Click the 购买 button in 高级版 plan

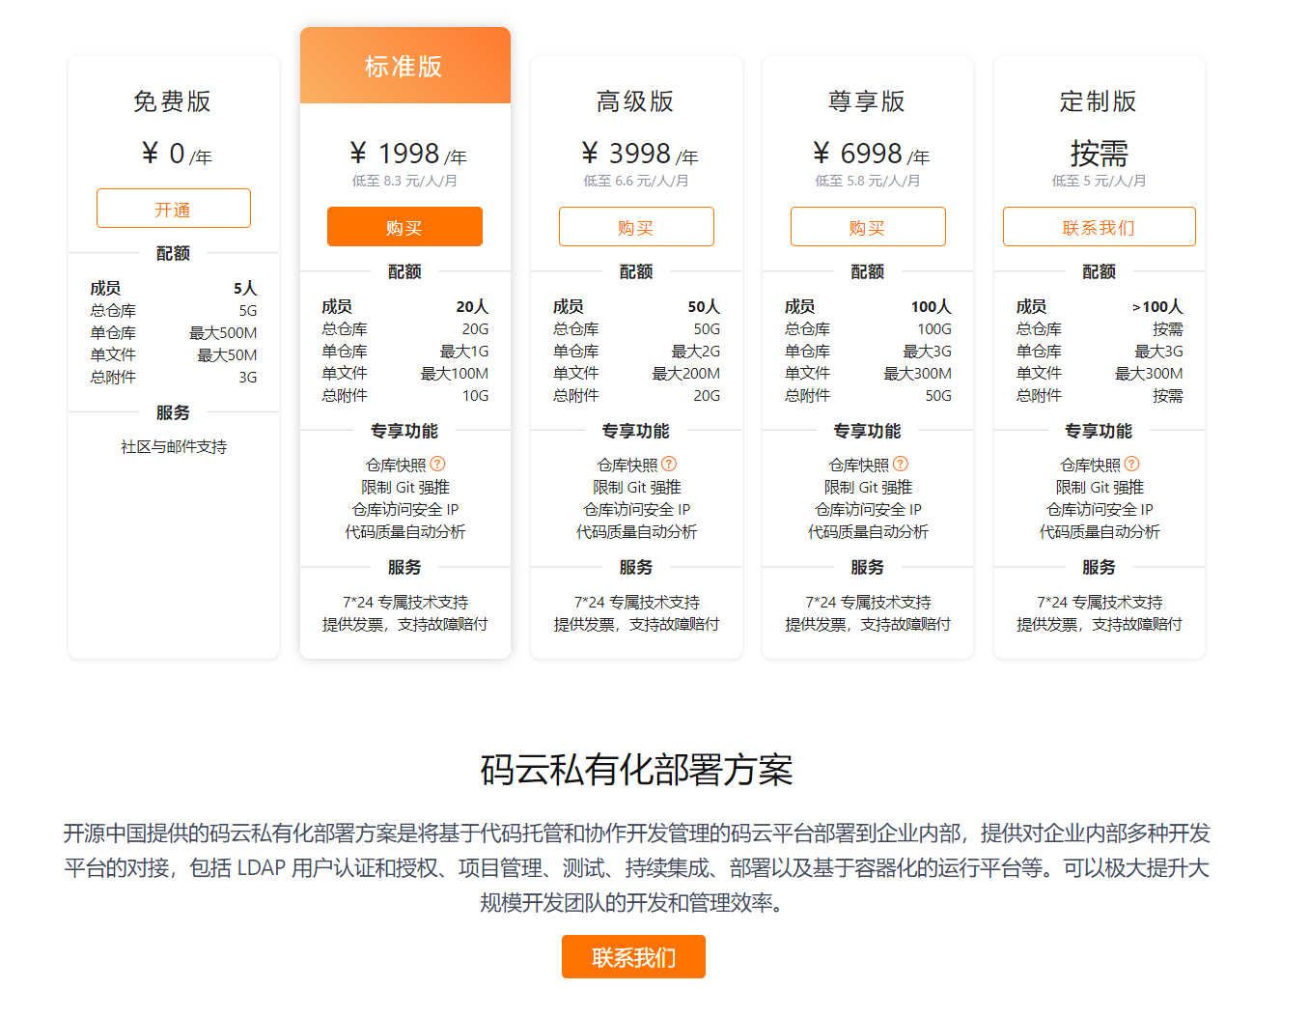(636, 227)
